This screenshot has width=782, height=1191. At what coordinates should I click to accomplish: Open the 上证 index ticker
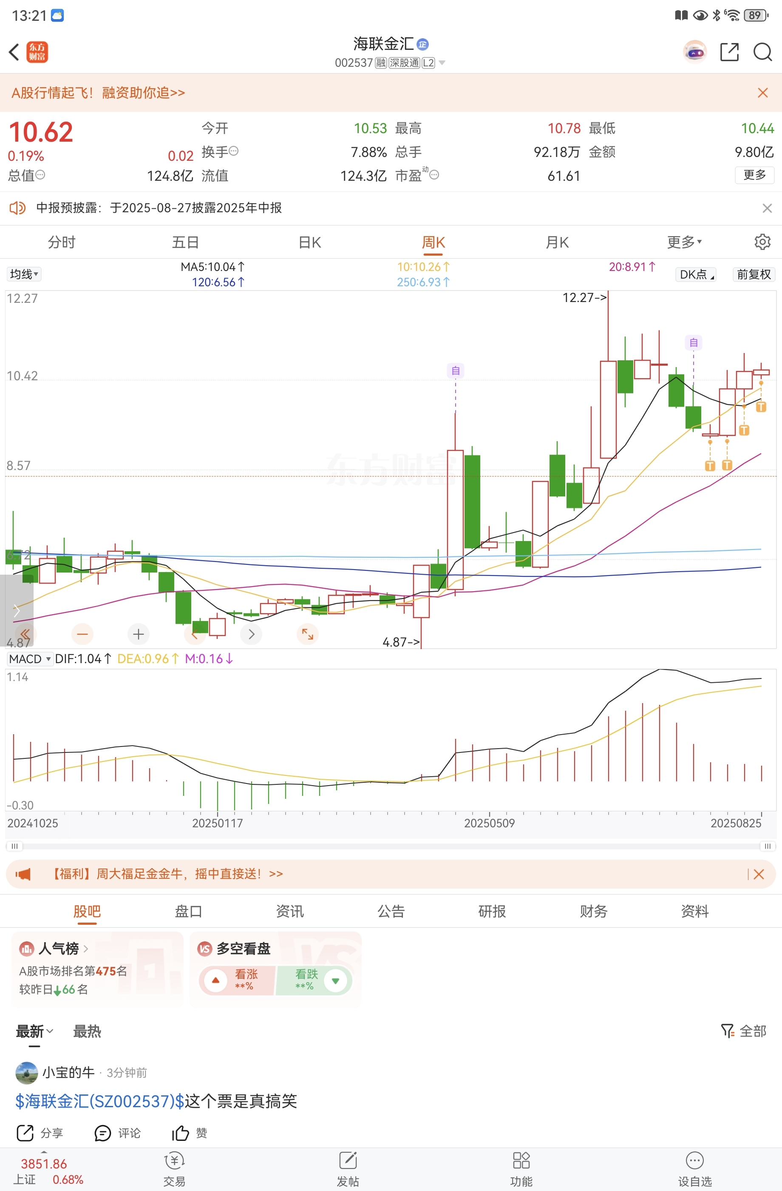(x=48, y=1171)
